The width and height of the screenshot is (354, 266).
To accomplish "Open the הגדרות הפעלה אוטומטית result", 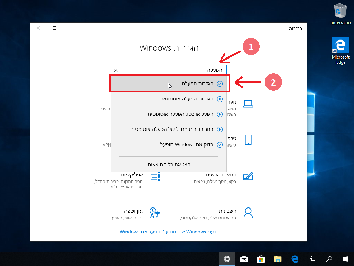I will [x=169, y=99].
